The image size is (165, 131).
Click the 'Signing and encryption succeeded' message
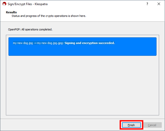coord(89,43)
